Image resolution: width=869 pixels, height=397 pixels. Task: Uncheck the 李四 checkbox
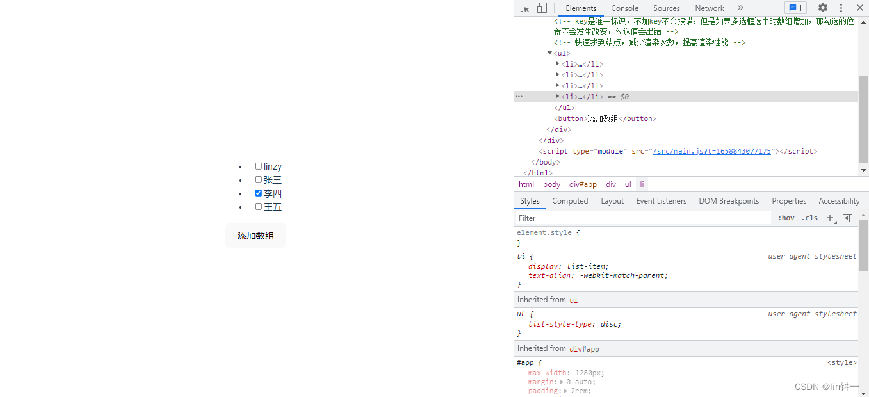click(x=258, y=193)
